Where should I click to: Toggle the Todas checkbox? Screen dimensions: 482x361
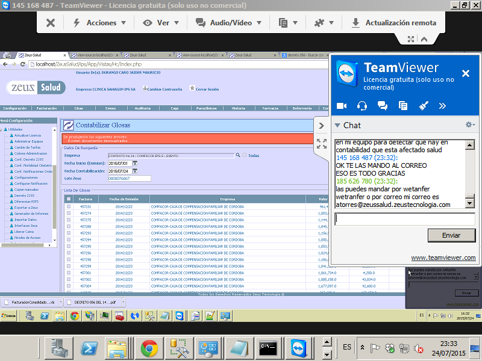click(x=245, y=155)
